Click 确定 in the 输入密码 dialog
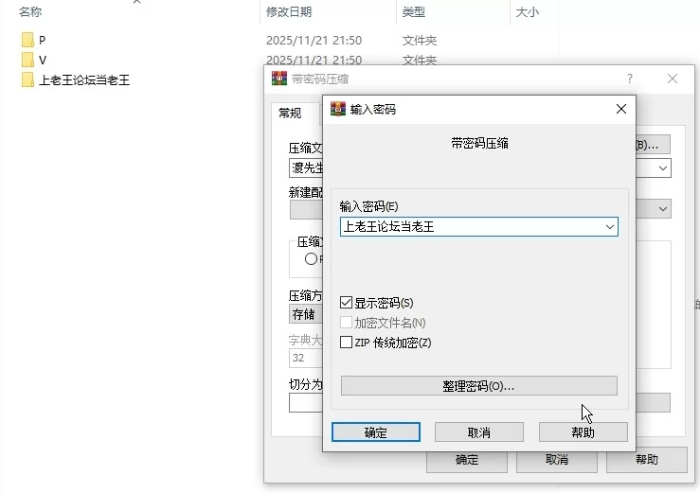This screenshot has height=493, width=700. pyautogui.click(x=376, y=432)
